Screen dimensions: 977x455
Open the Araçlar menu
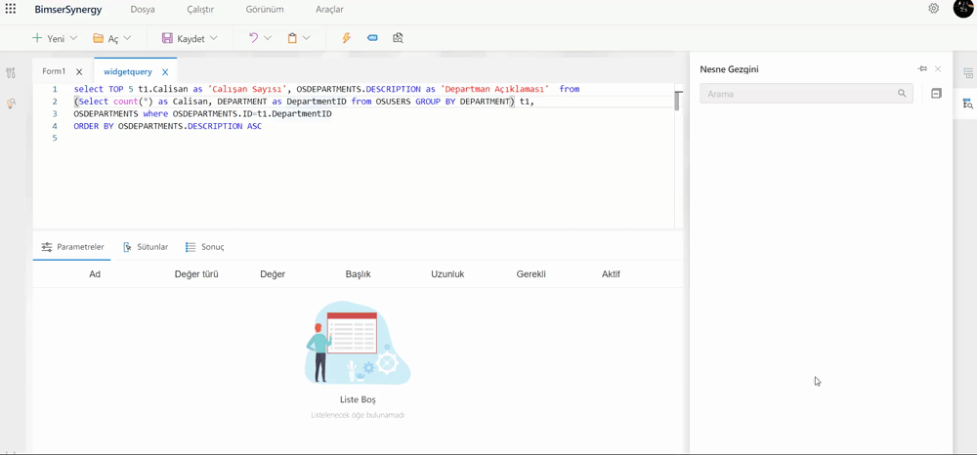pos(329,10)
